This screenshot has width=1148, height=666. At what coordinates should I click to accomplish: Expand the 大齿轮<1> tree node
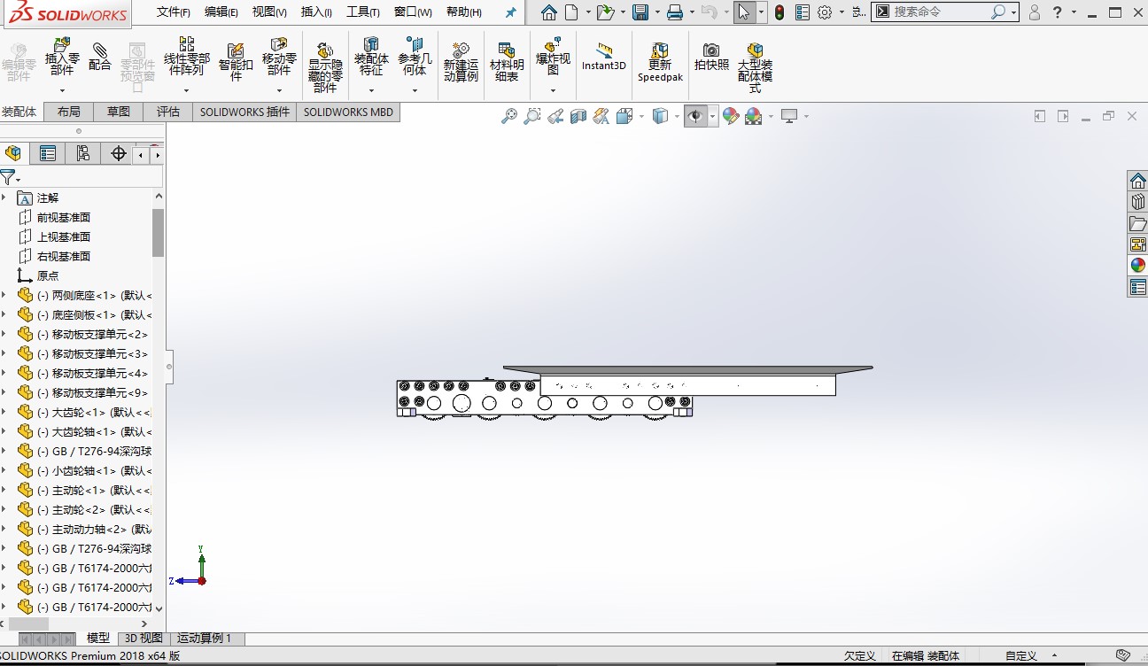(6, 411)
